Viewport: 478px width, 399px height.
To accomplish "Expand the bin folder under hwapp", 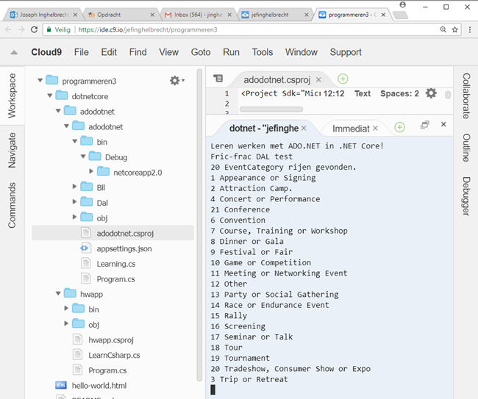I will coord(66,308).
